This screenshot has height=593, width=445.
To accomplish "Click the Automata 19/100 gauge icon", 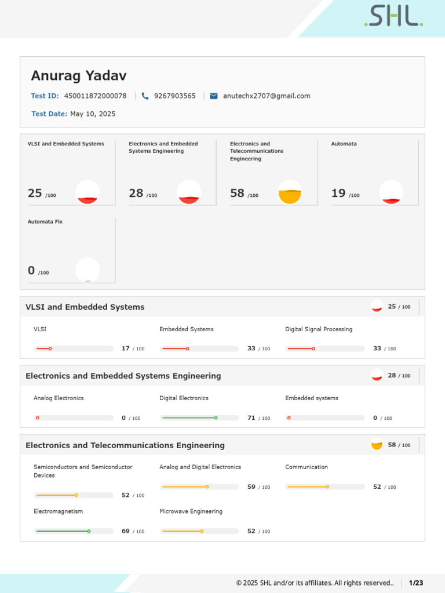I will 391,192.
